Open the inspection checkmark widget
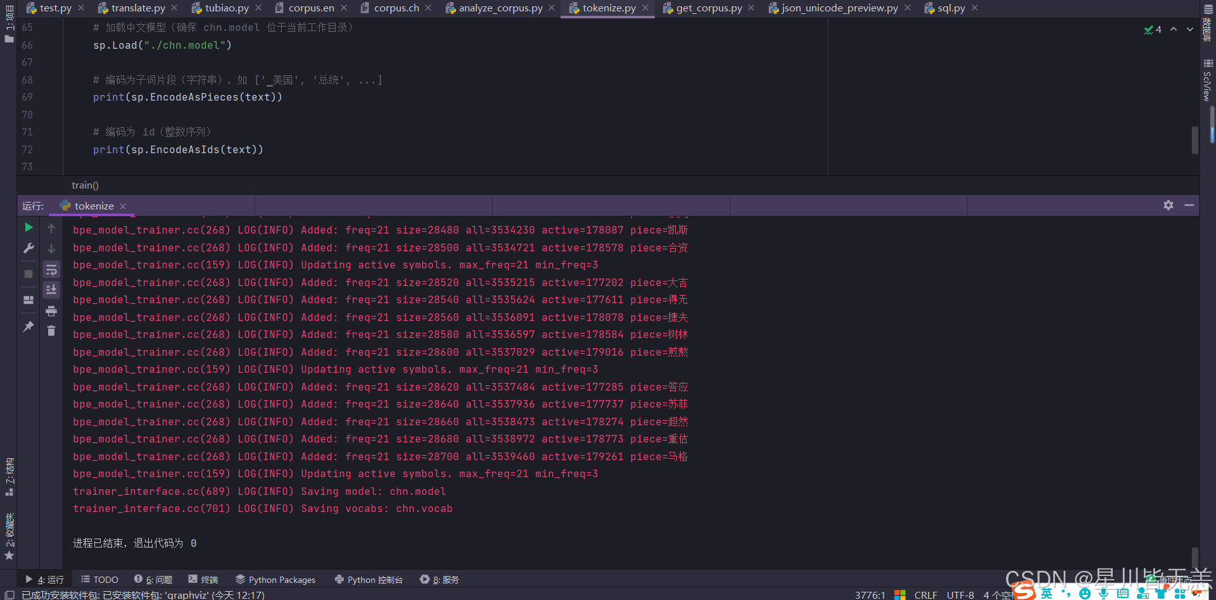Viewport: 1216px width, 600px height. [x=1153, y=29]
